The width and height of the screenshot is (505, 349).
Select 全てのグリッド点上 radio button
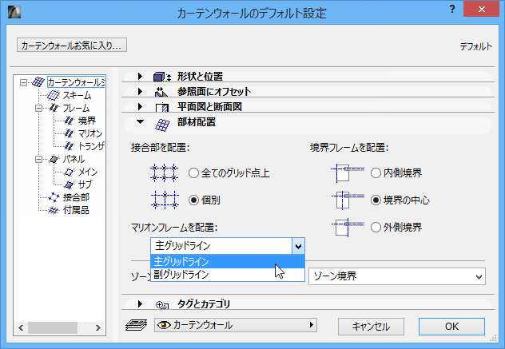193,173
